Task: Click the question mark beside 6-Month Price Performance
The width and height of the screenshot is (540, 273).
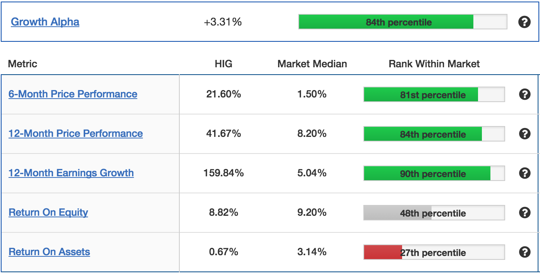Action: [524, 94]
